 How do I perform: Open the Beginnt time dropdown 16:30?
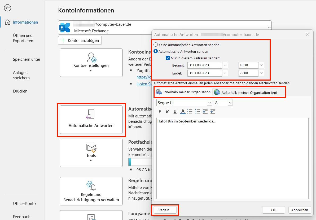(x=261, y=65)
